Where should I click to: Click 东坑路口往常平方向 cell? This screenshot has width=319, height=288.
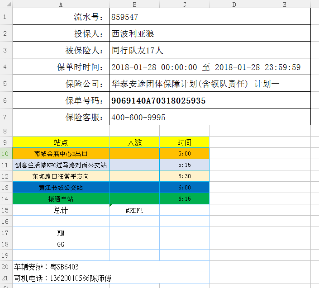pos(61,176)
